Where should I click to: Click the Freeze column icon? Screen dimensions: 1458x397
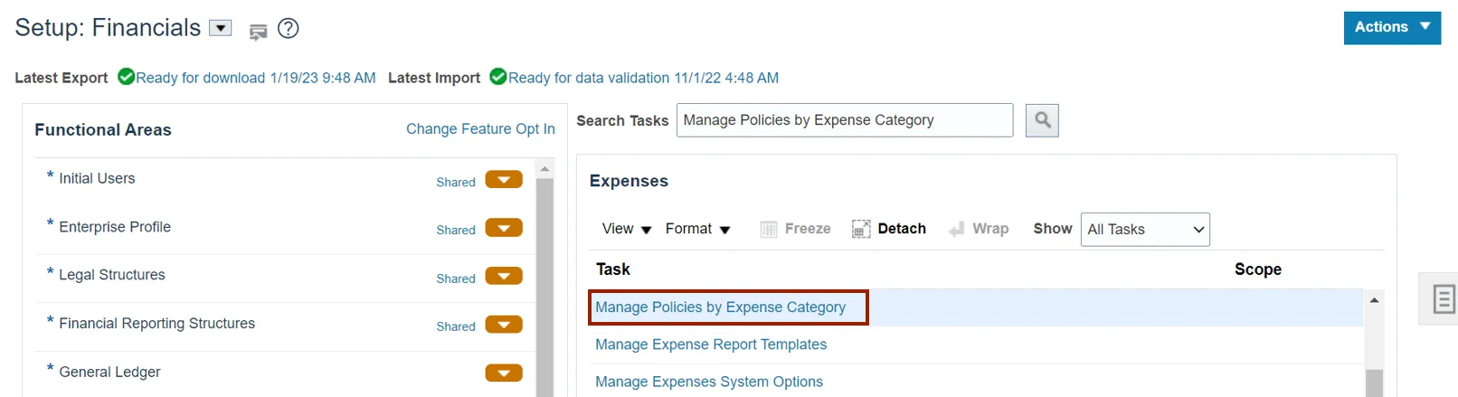coord(769,229)
